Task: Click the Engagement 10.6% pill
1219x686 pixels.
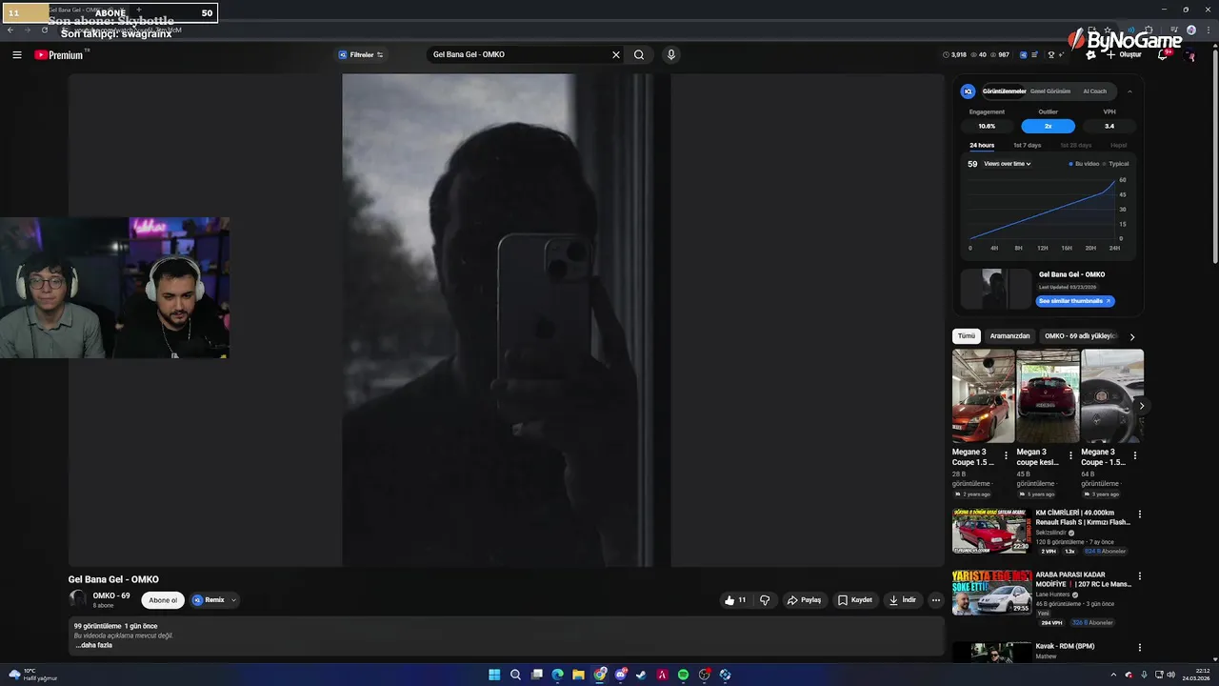Action: pos(987,126)
